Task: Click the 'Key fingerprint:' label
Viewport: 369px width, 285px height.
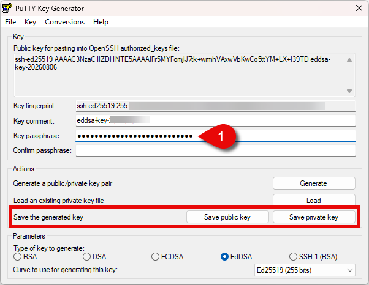Action: [35, 106]
